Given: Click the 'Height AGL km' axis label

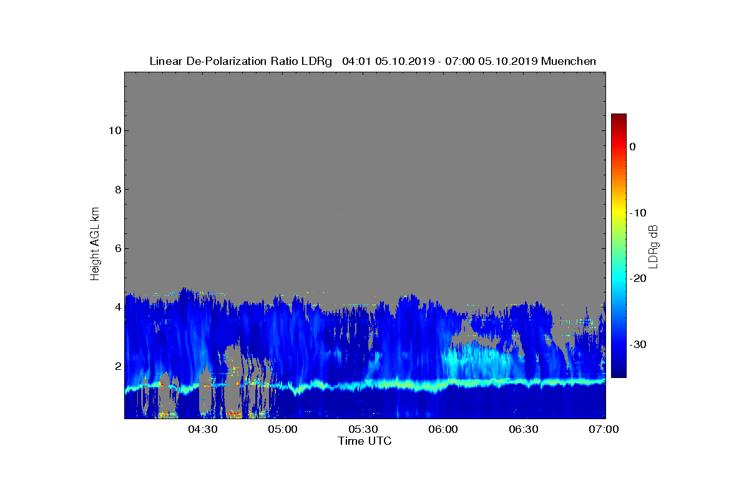Looking at the screenshot, I should (x=95, y=245).
